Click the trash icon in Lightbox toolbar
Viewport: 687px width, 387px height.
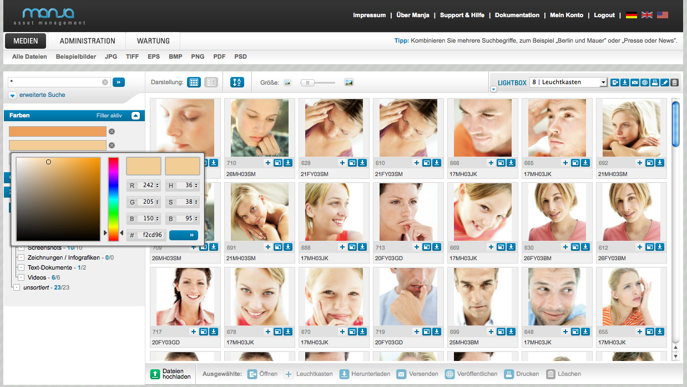[674, 82]
